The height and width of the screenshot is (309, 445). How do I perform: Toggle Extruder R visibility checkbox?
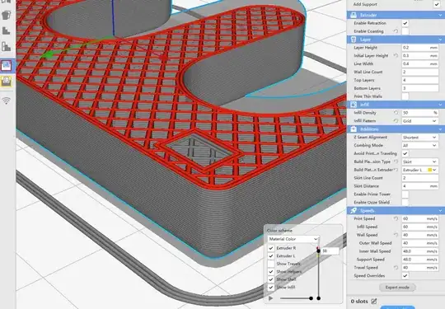271,248
